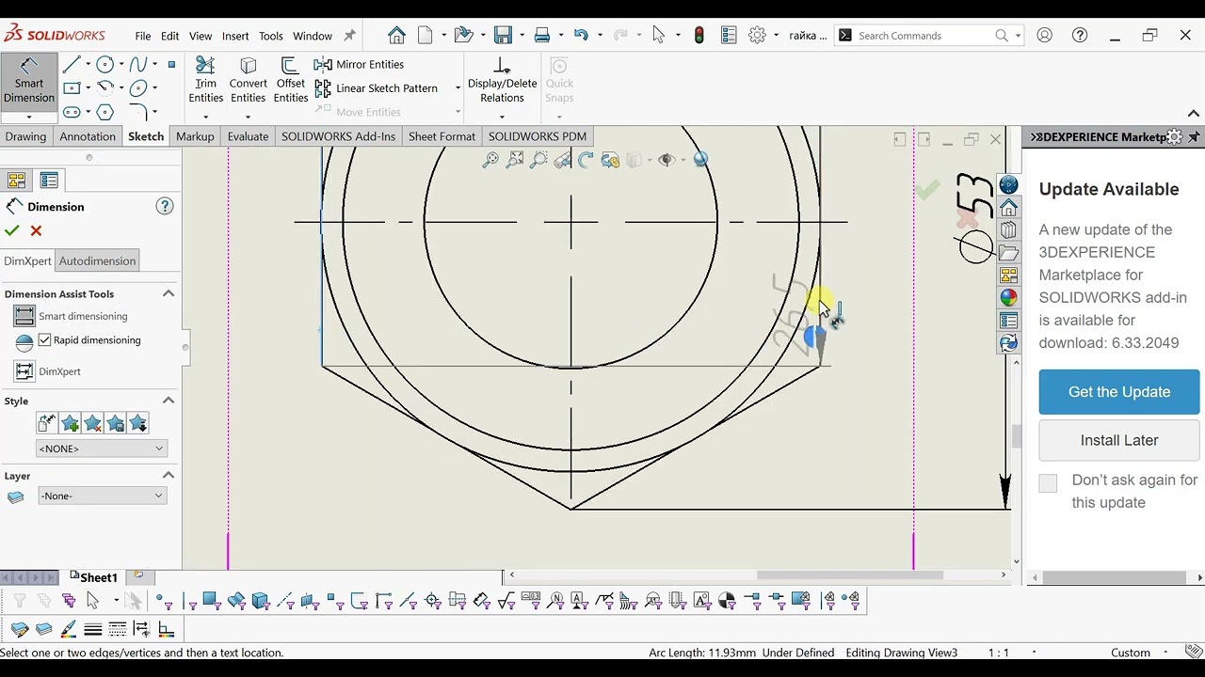The width and height of the screenshot is (1205, 677).
Task: Open the Options gear icon
Action: point(757,36)
